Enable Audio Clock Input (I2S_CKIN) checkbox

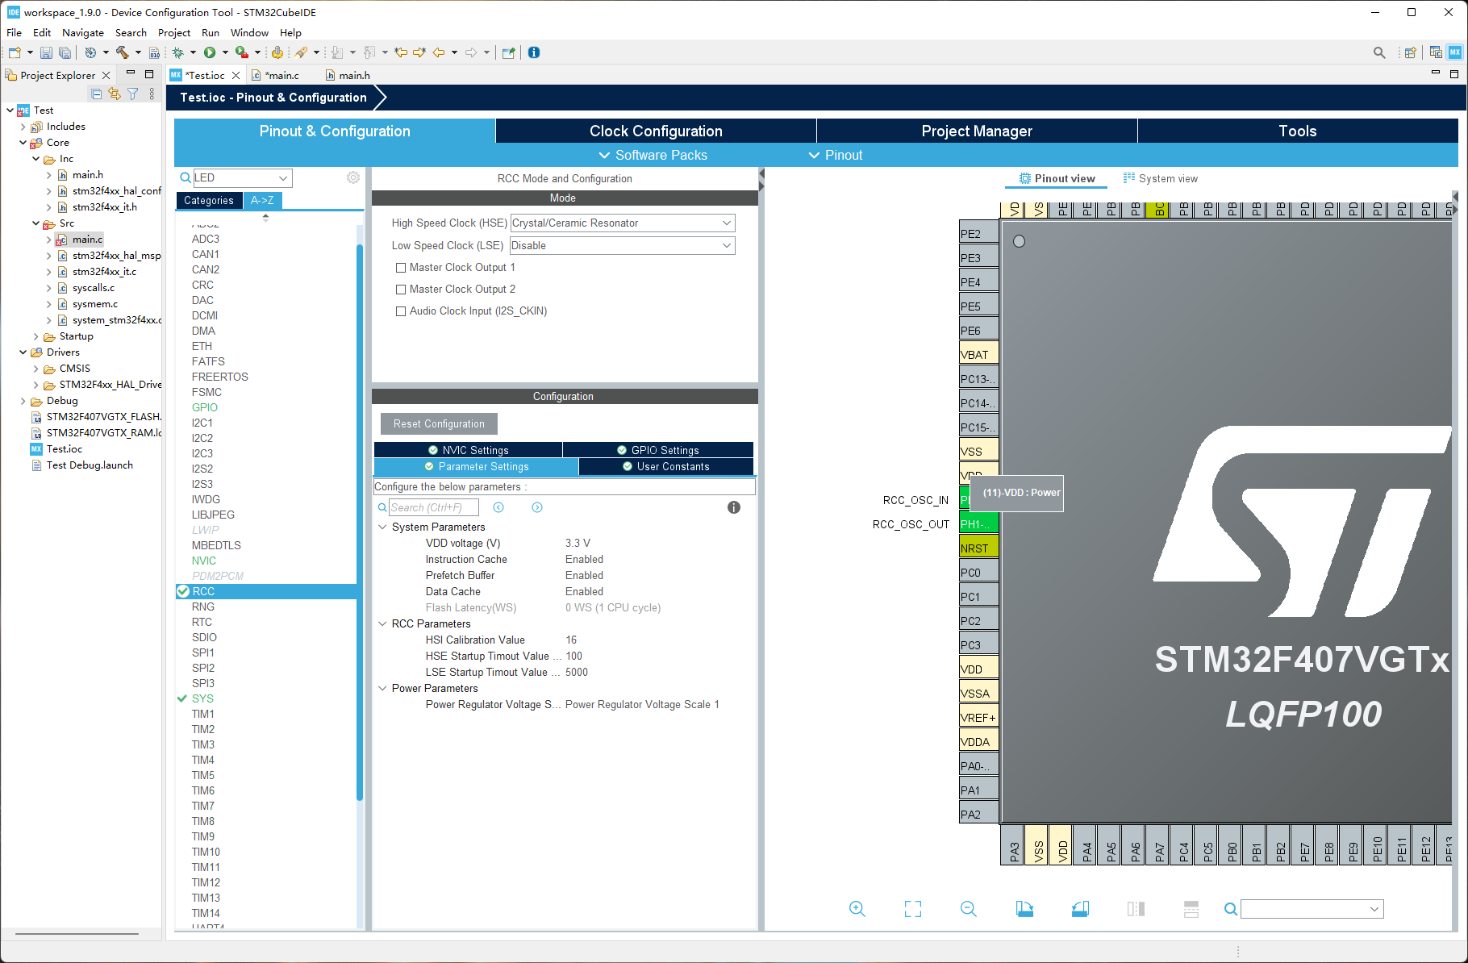pos(401,311)
